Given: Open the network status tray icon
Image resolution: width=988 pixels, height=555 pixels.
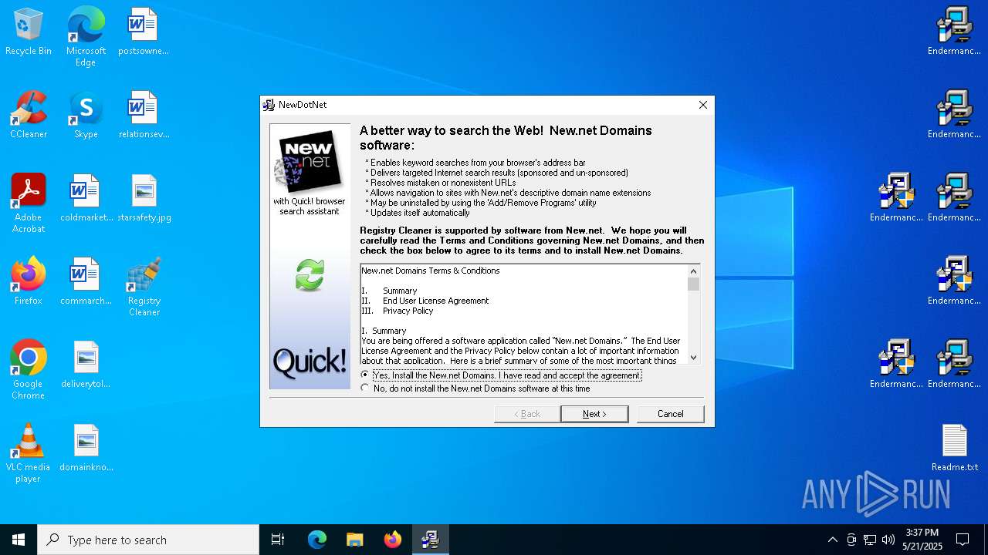Looking at the screenshot, I should (x=870, y=540).
